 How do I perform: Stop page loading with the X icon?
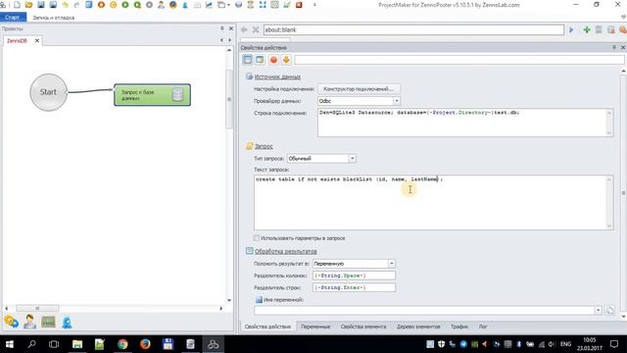[256, 29]
